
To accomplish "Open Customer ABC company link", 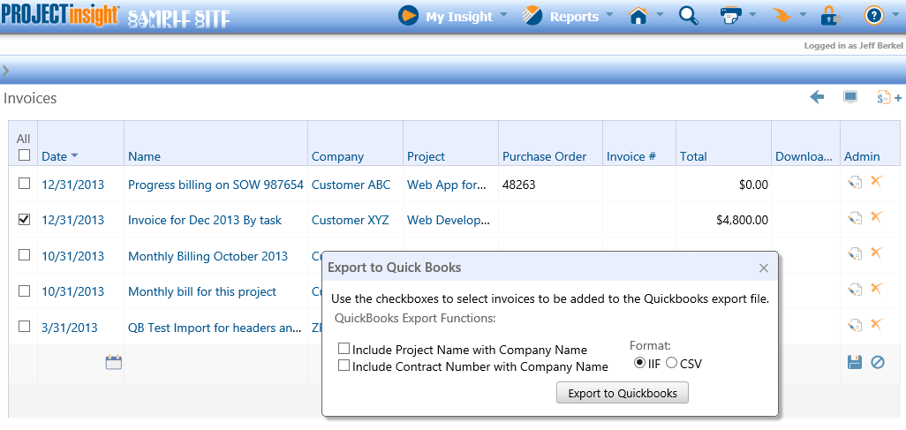I will click(351, 185).
